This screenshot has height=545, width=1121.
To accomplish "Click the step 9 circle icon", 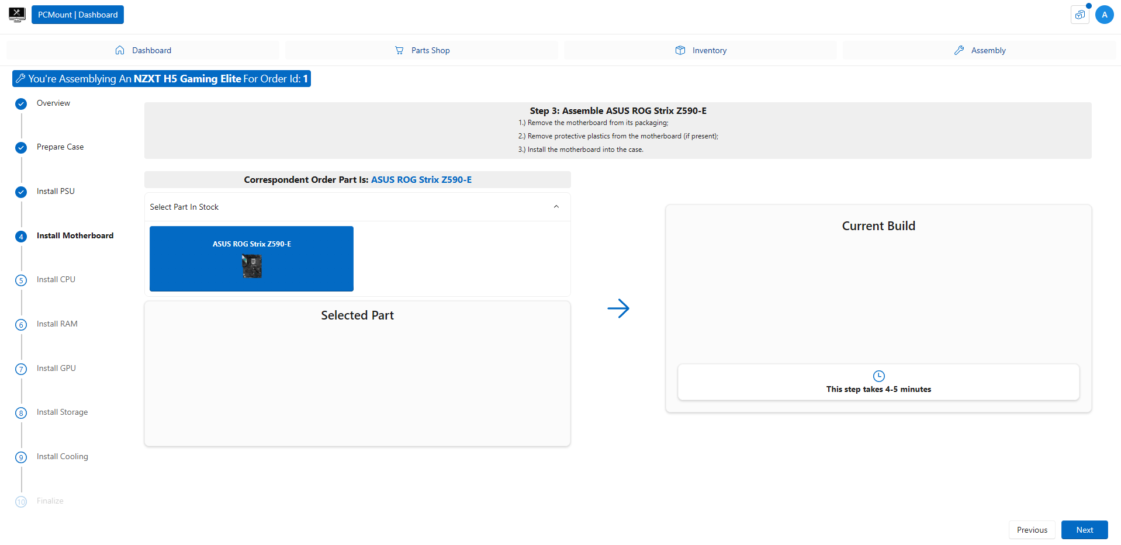I will pos(21,457).
